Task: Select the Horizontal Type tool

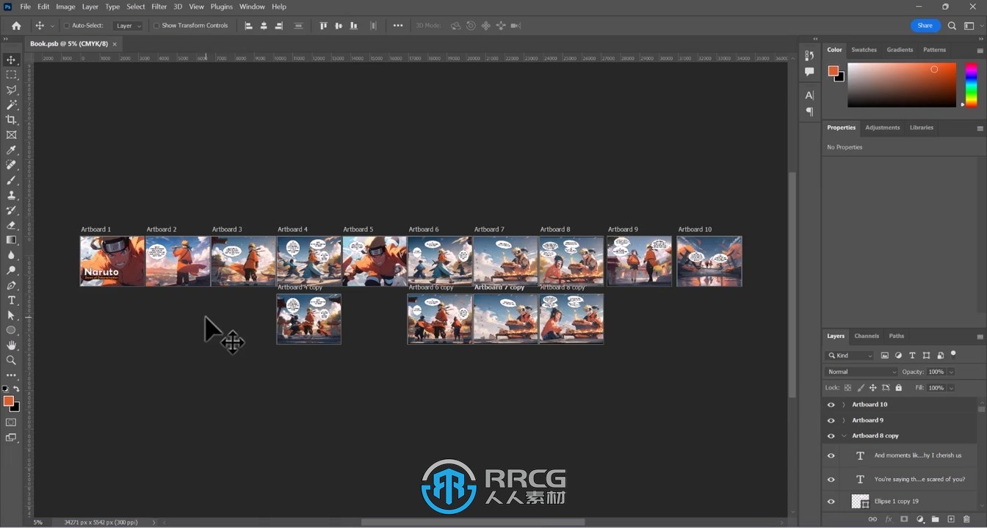Action: coord(11,300)
